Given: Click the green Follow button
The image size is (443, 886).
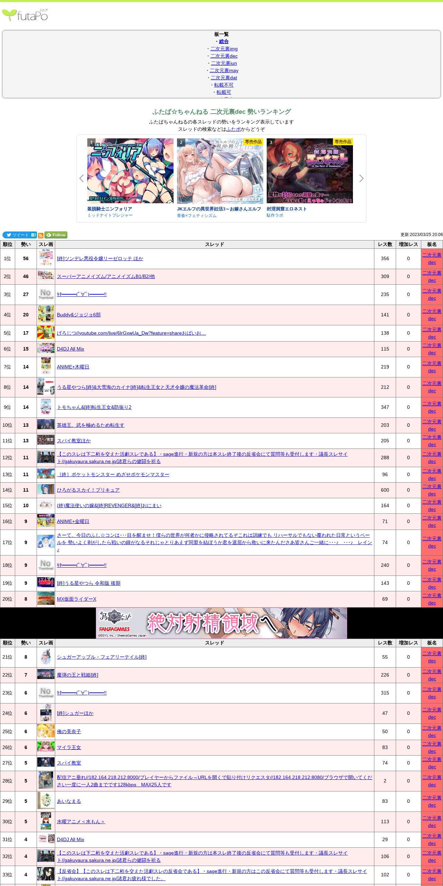Looking at the screenshot, I should point(56,235).
